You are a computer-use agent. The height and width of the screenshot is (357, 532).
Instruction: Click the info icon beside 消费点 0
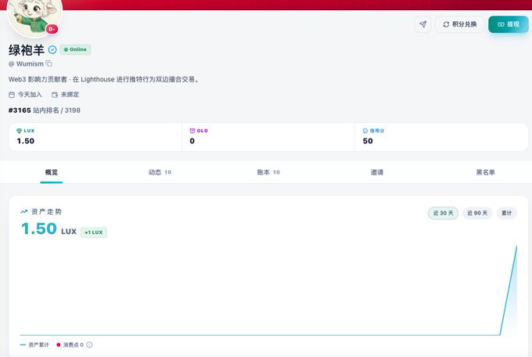[x=89, y=344]
